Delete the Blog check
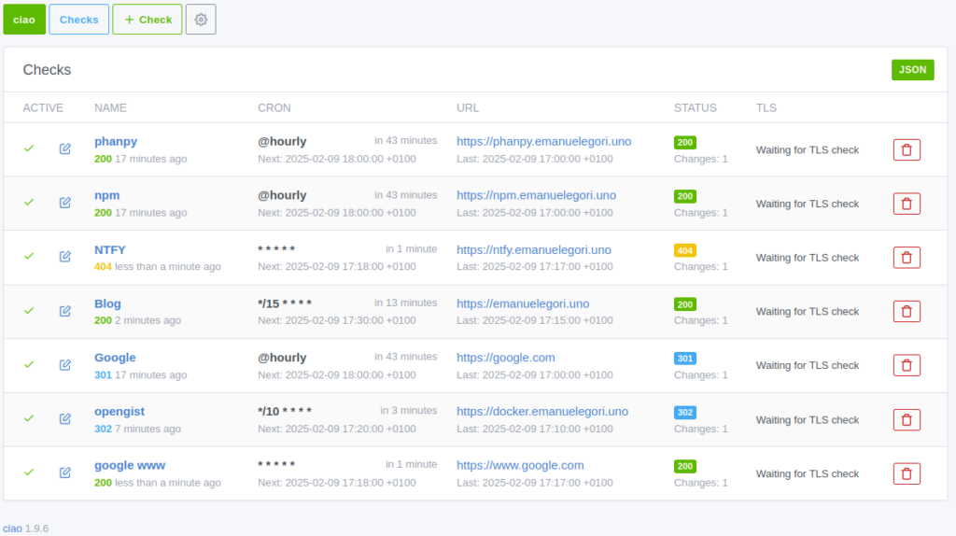Screen dimensions: 956x536 point(907,312)
